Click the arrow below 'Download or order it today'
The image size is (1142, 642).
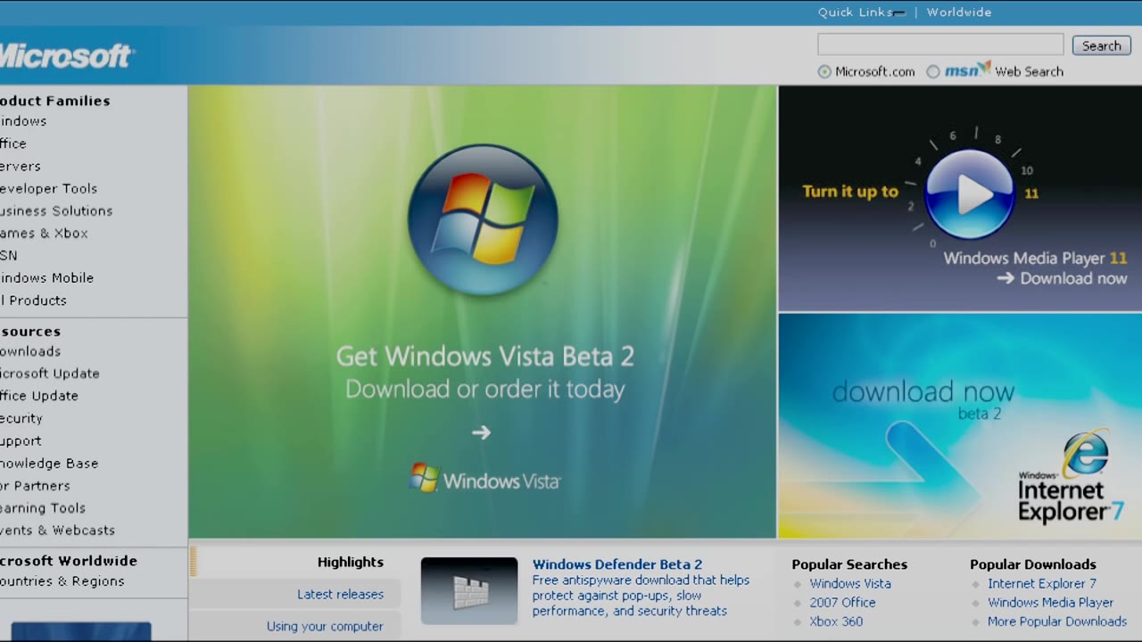(482, 432)
